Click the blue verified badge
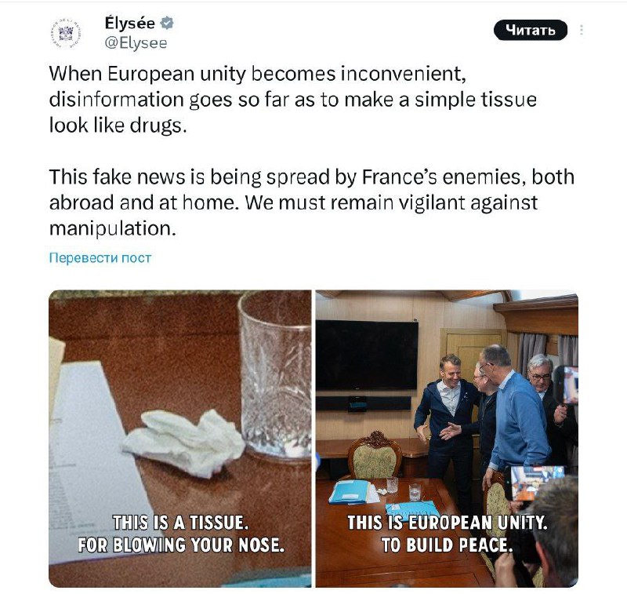Viewport: 627px width, 594px height. click(x=167, y=24)
